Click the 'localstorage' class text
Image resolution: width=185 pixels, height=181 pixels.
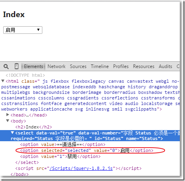157,103
